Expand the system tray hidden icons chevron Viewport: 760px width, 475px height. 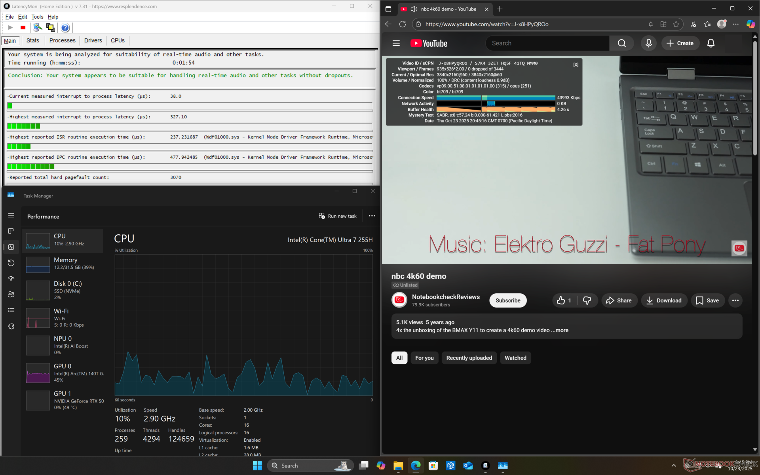[x=674, y=465]
